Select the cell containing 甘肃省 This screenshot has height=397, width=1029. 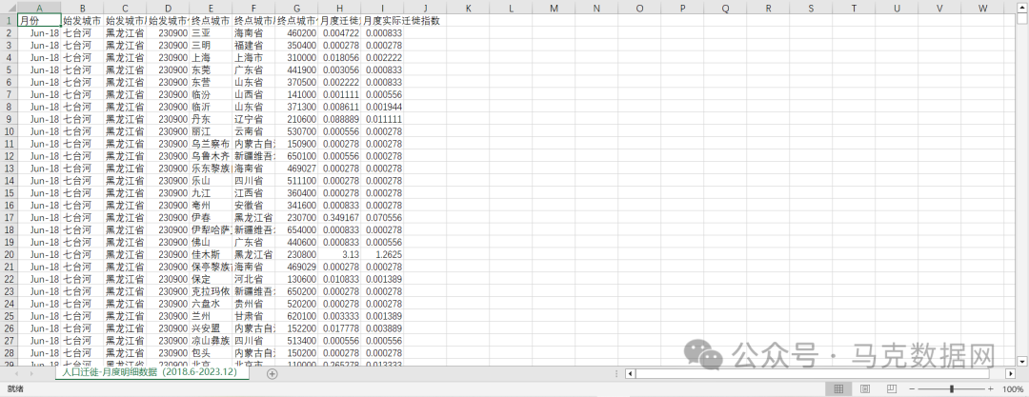[254, 316]
